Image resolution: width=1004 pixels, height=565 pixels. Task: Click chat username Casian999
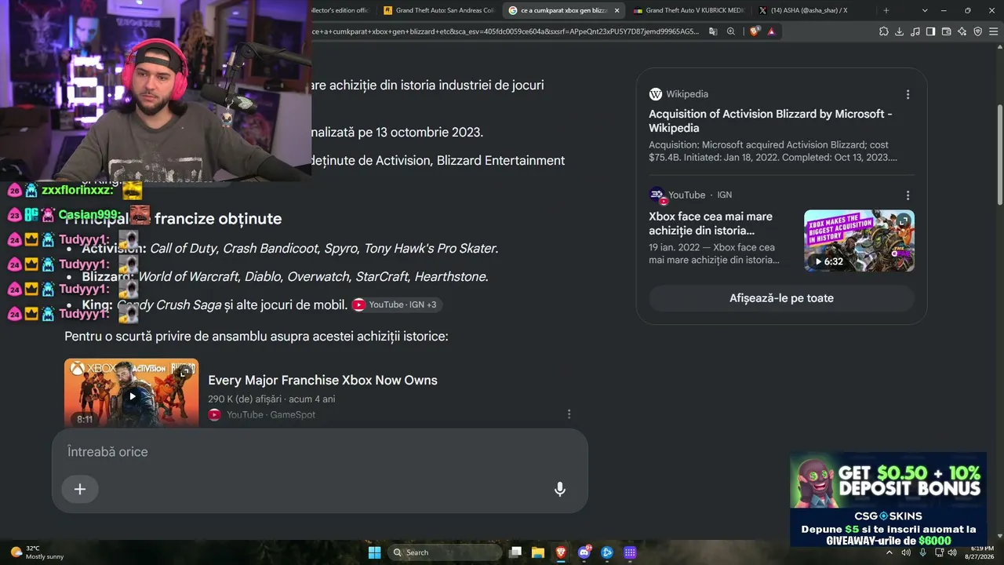pyautogui.click(x=88, y=215)
